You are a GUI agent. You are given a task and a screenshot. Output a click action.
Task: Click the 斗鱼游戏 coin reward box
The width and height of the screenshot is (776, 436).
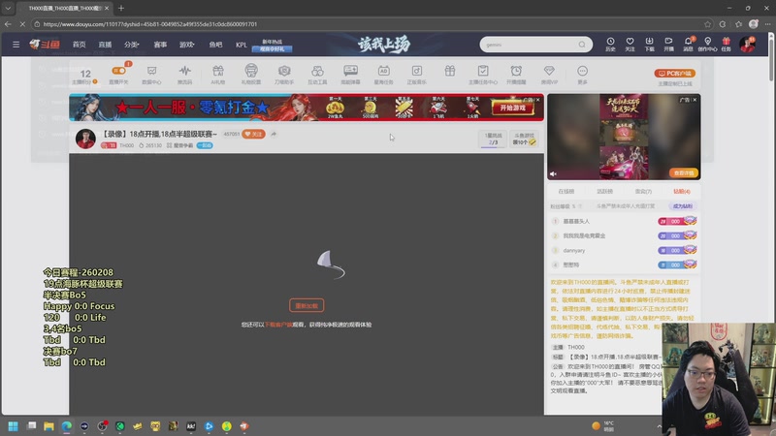pos(524,139)
